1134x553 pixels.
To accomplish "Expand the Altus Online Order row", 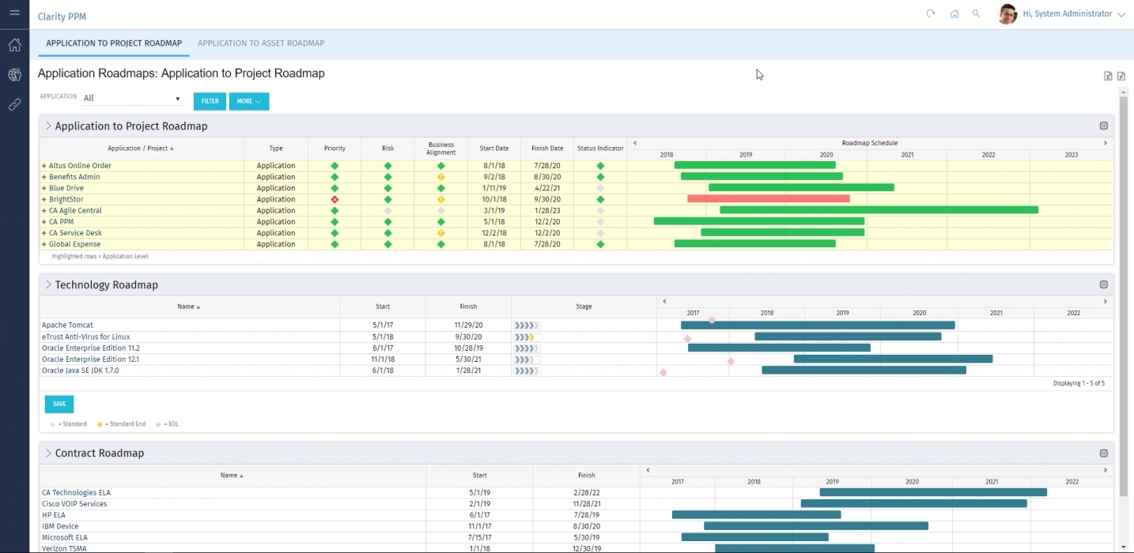I will (x=44, y=166).
